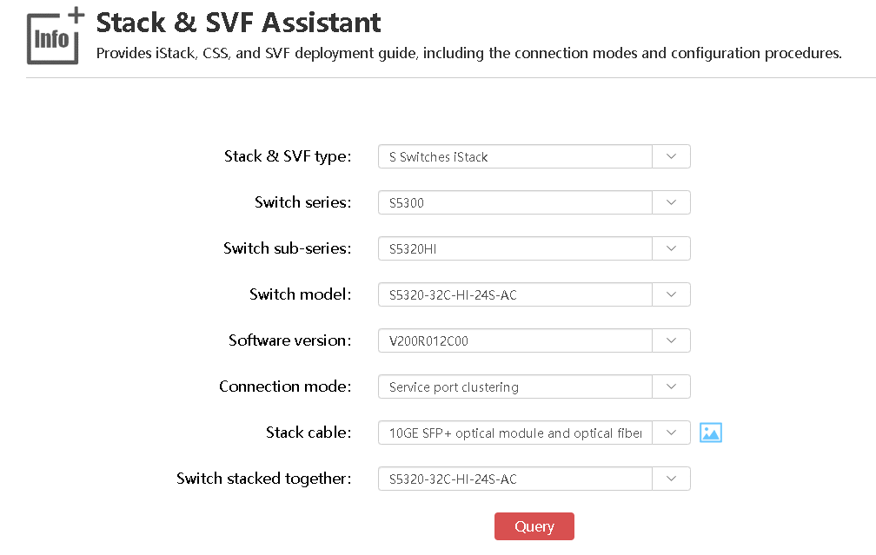Open the Stack & SVF type dropdown arrow

[x=672, y=156]
